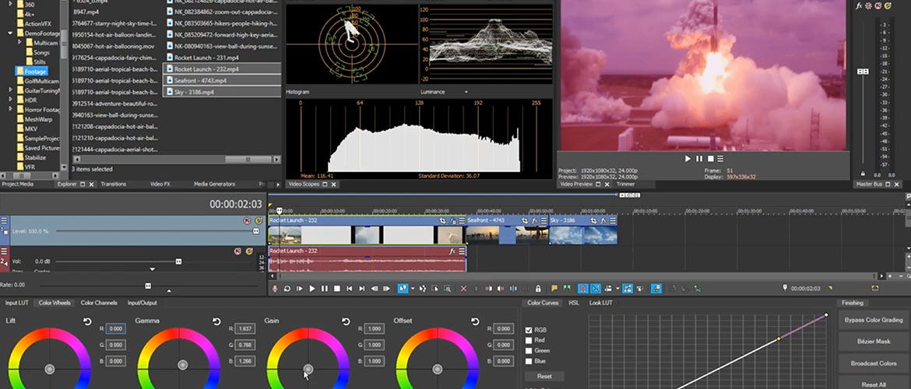Open the HSL tab

click(574, 303)
